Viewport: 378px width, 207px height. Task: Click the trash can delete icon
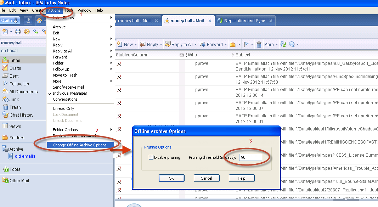pyautogui.click(x=259, y=44)
